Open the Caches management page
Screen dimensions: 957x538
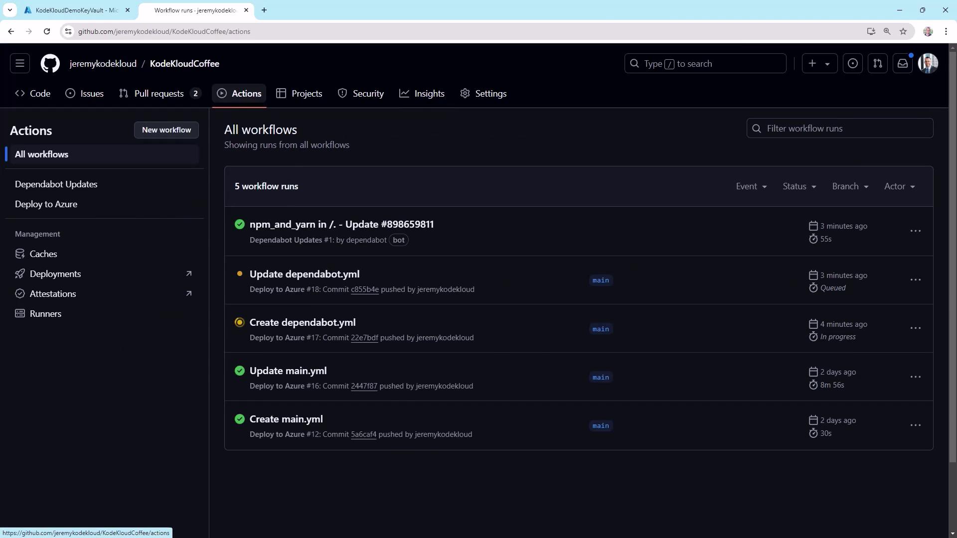pyautogui.click(x=43, y=254)
